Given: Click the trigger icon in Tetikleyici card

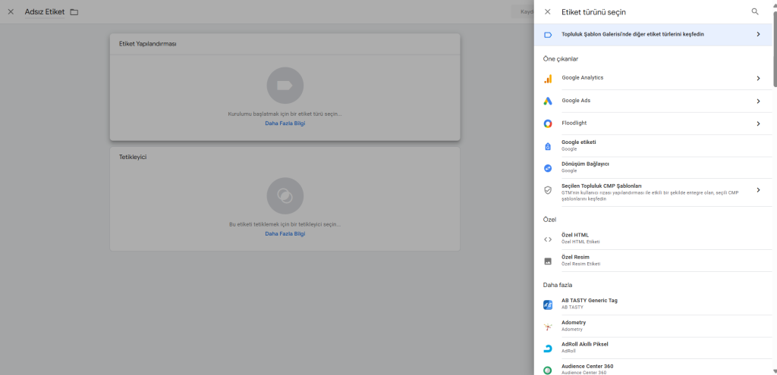Looking at the screenshot, I should pos(285,196).
